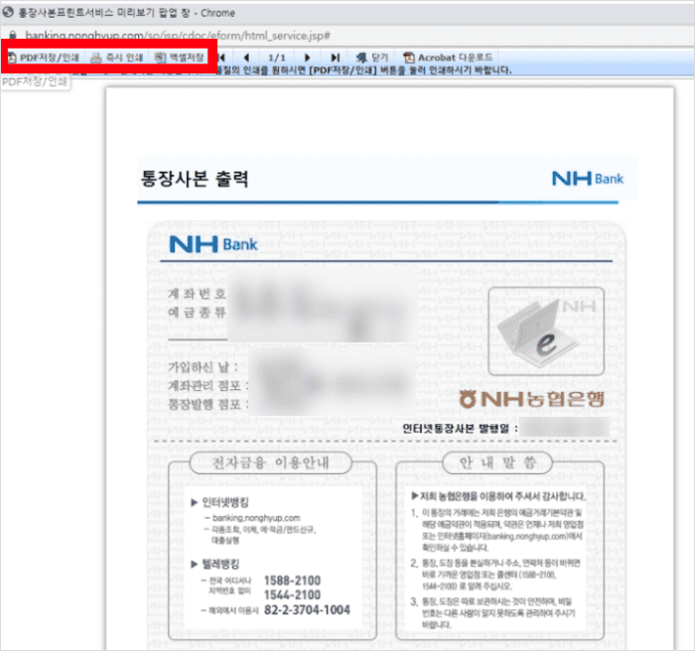Click the 통장사본 출력 heading text
This screenshot has width=695, height=651.
(195, 179)
